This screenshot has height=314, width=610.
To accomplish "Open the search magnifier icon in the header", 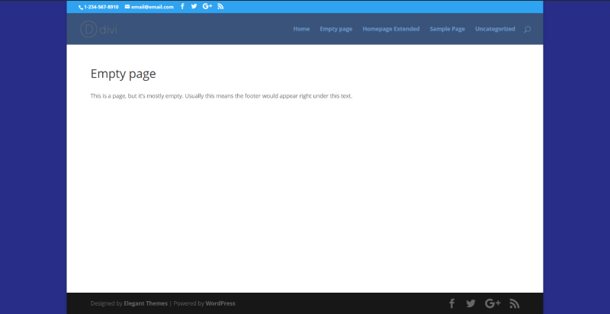I will 527,29.
